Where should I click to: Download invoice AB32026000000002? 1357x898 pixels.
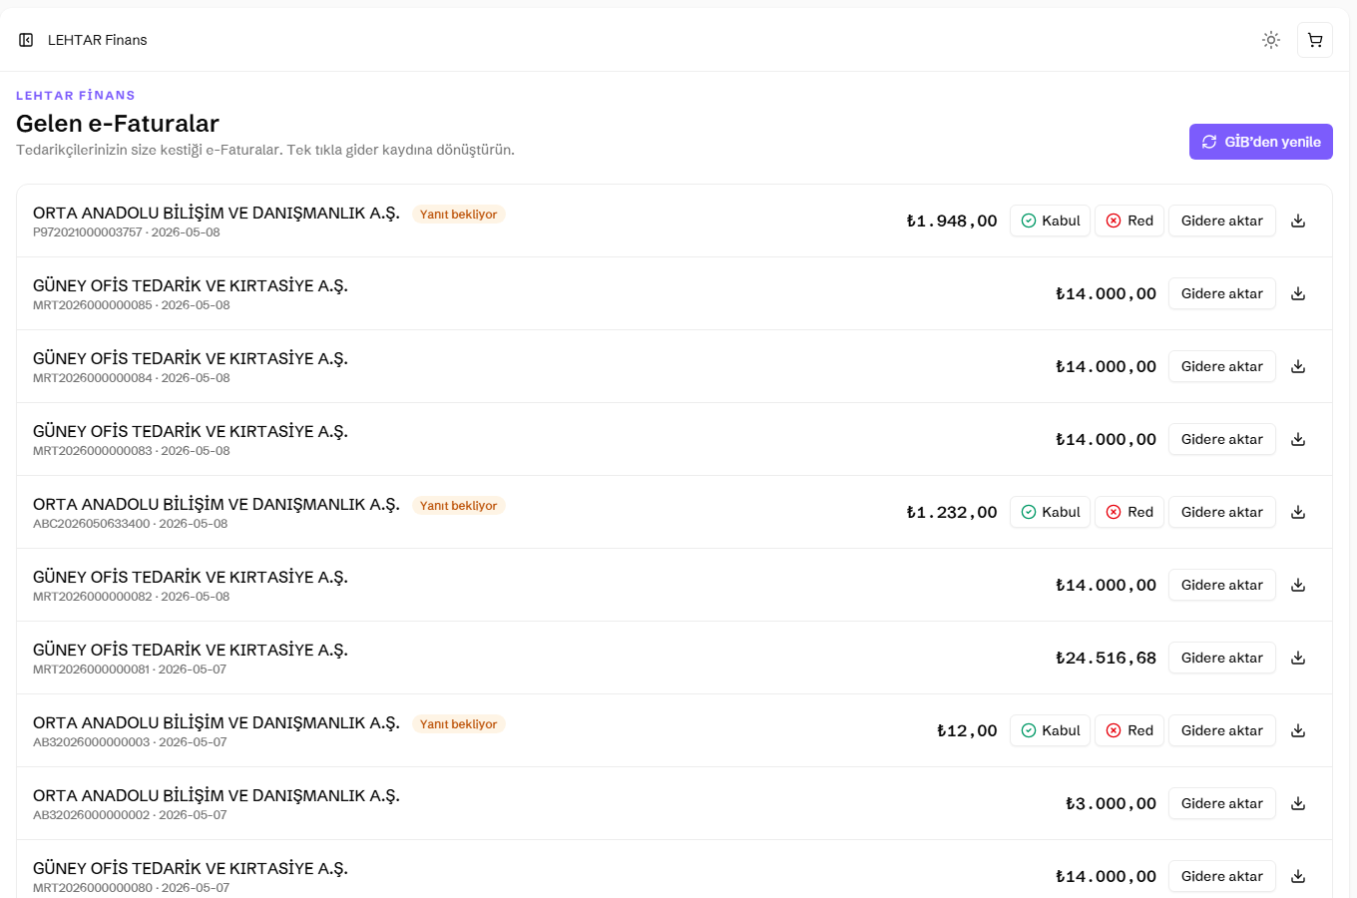(x=1298, y=803)
